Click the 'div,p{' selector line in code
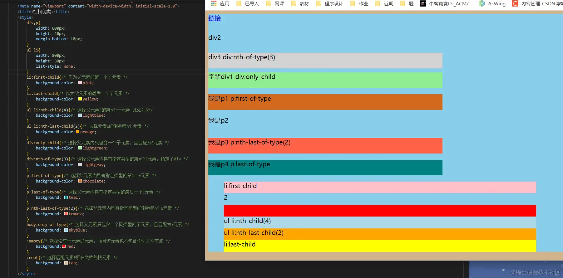Viewport: 563px width, 278px height. pyautogui.click(x=33, y=22)
